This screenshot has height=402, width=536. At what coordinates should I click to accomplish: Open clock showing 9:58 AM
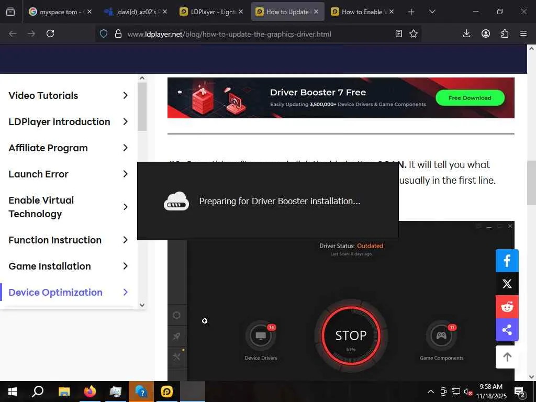491,392
